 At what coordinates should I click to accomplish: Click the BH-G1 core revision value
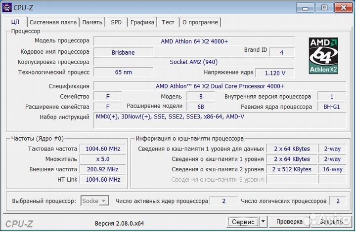click(x=332, y=107)
